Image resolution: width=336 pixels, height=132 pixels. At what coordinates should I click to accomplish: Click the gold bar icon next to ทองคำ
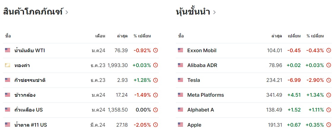coord(7,65)
